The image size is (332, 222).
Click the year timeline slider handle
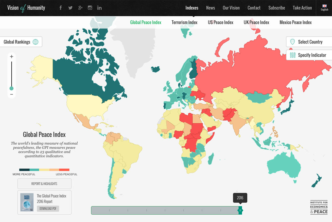pyautogui.click(x=240, y=210)
